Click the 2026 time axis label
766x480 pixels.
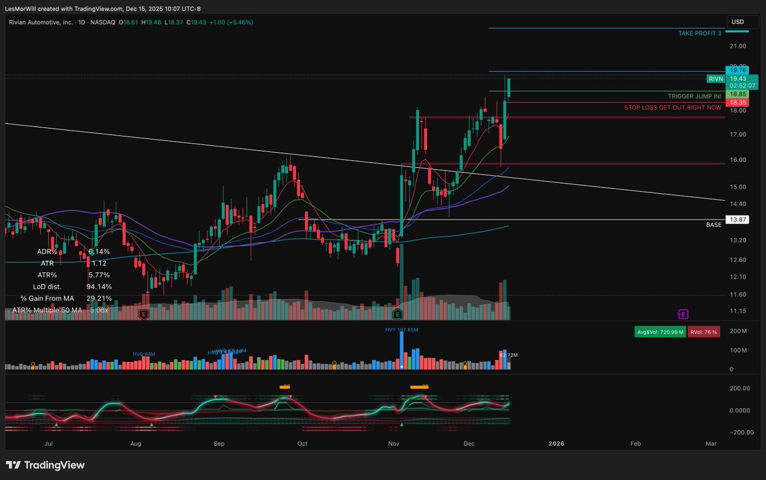click(x=557, y=443)
